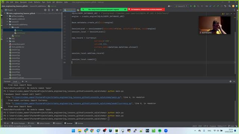Screen dimensions: 239x134
Task: Open Spotify green icon in taskbar
Action: coord(160,131)
